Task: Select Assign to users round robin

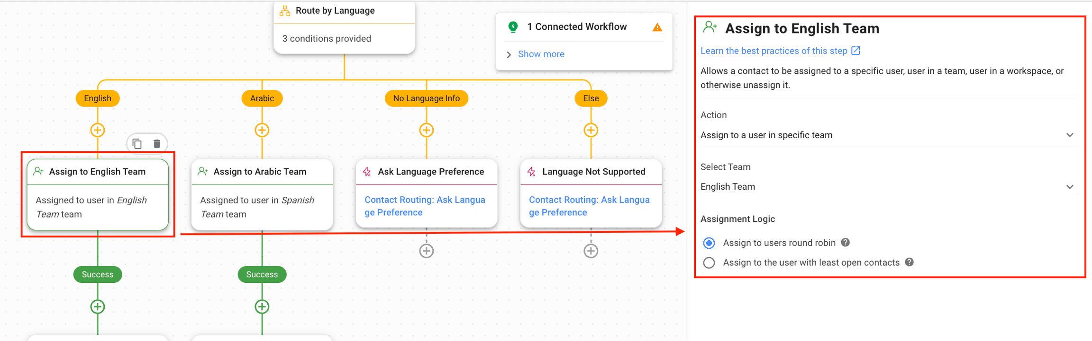Action: click(709, 243)
